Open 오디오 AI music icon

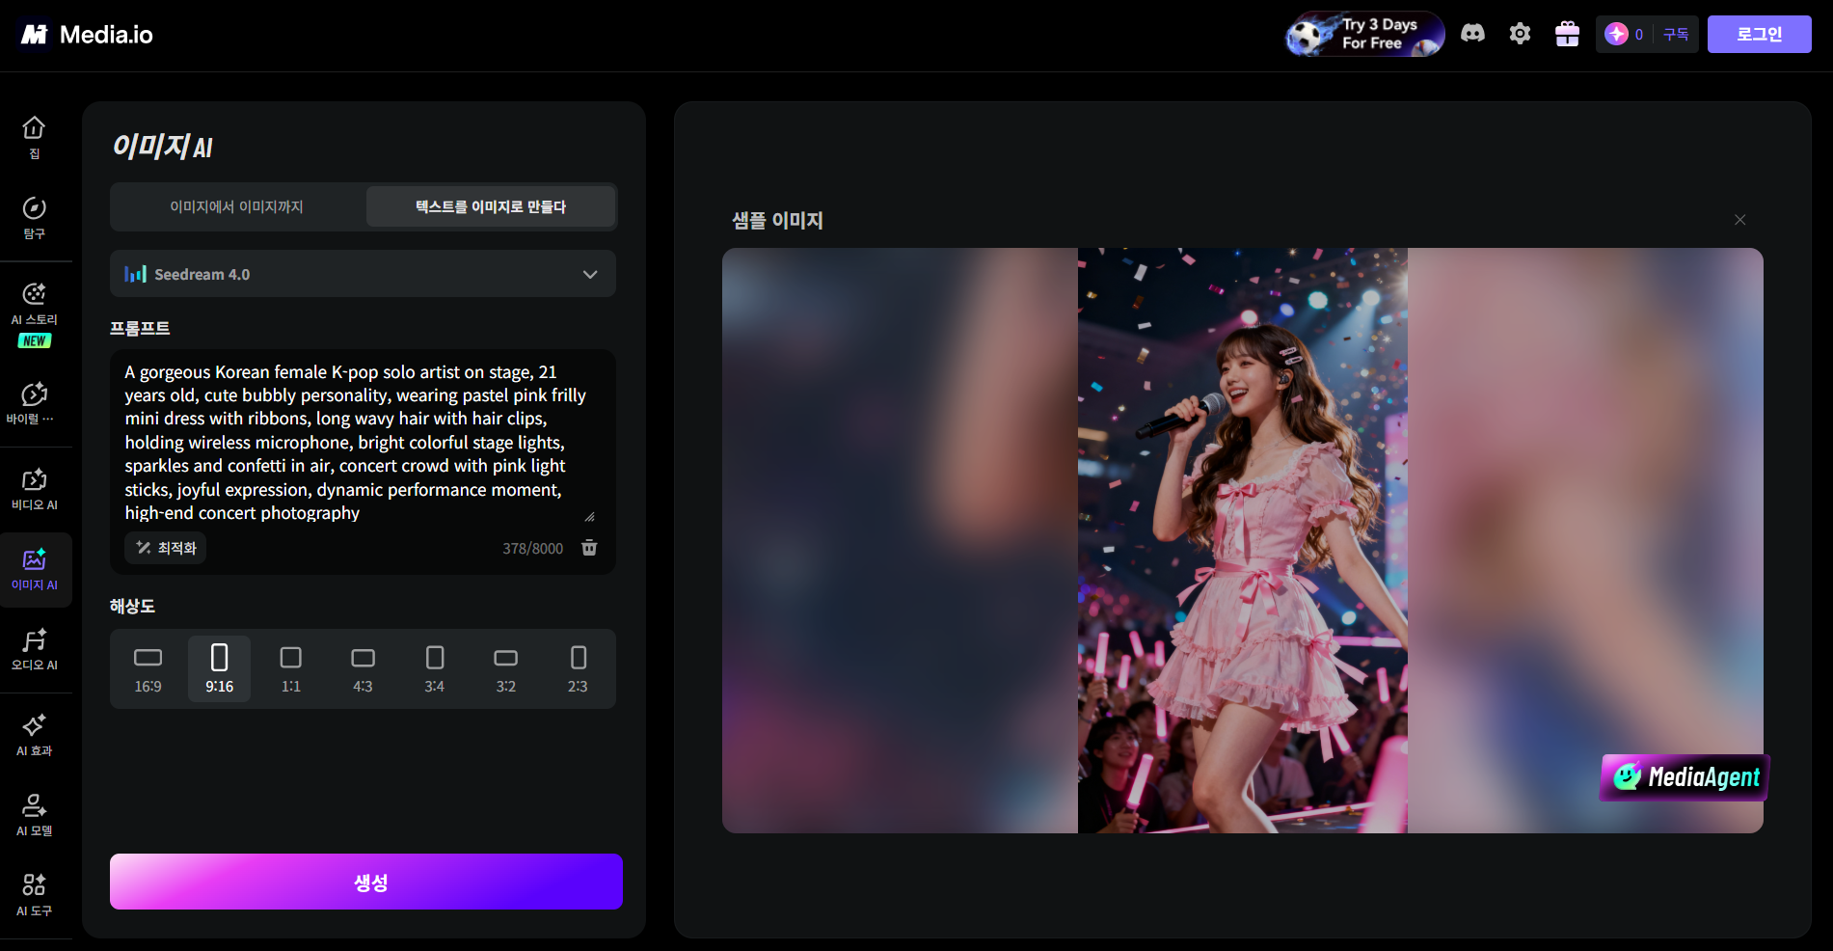(x=35, y=649)
